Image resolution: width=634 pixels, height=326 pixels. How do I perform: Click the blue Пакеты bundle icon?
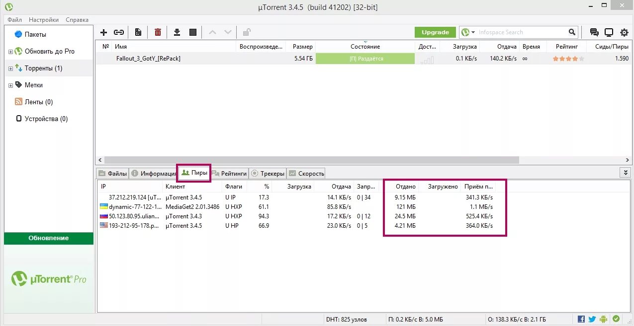[18, 34]
